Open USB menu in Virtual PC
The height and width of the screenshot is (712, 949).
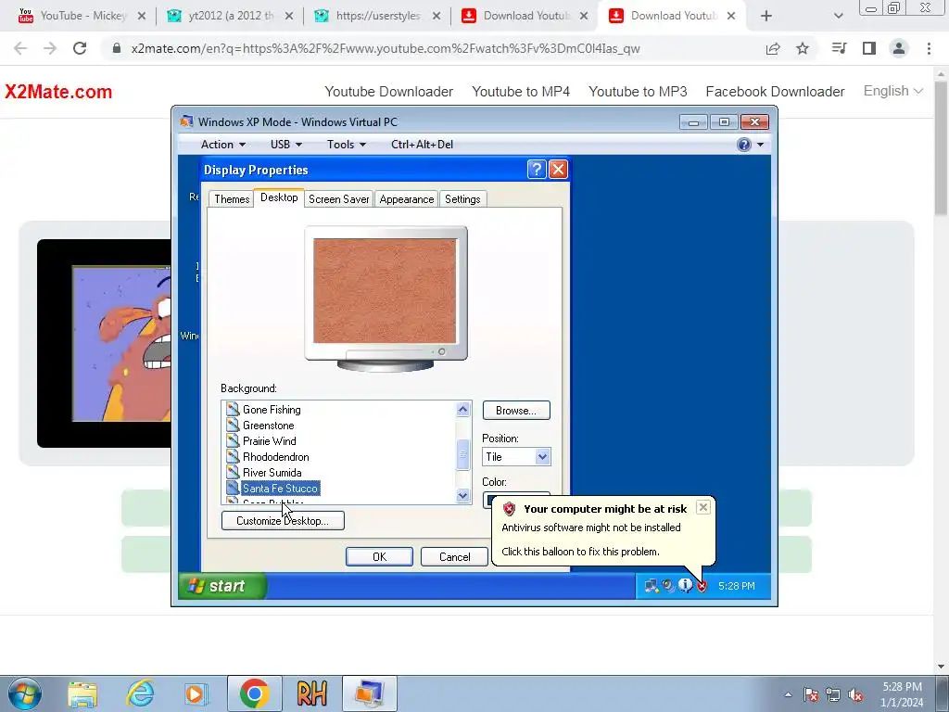click(x=285, y=144)
